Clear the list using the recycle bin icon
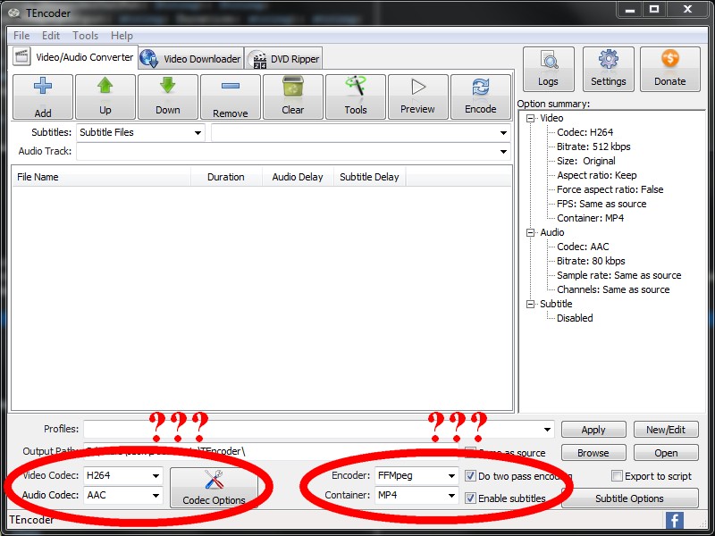The image size is (715, 536). point(292,88)
